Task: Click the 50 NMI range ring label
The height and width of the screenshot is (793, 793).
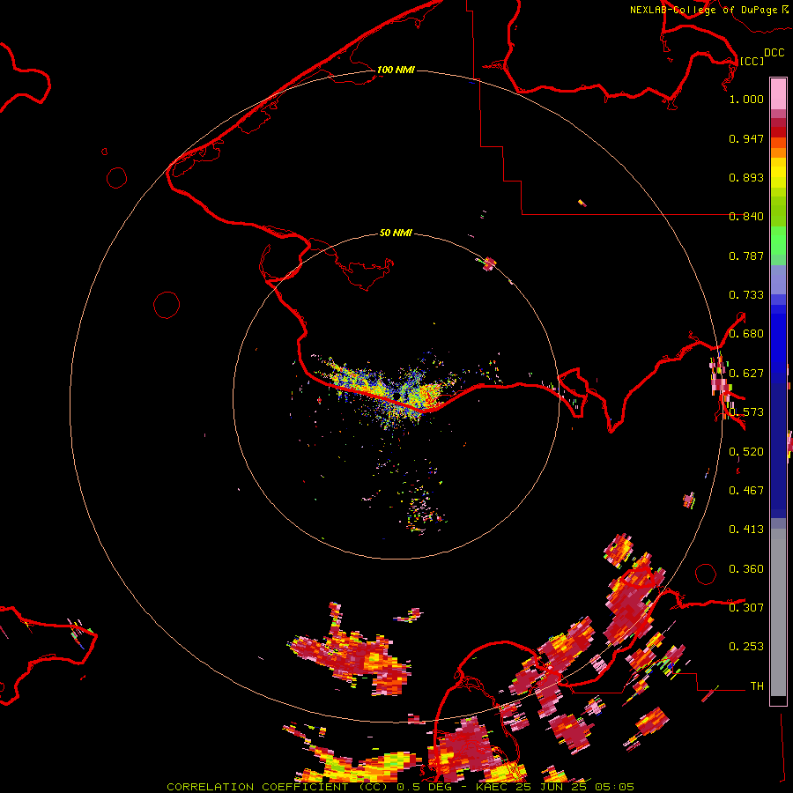Action: (x=396, y=233)
